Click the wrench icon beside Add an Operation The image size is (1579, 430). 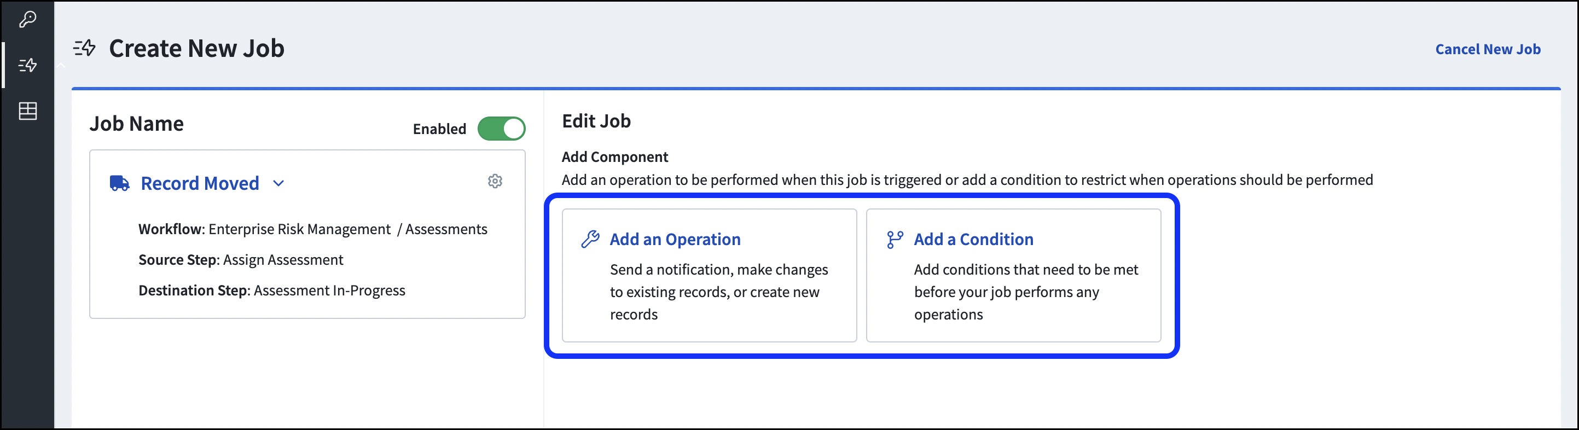tap(590, 239)
